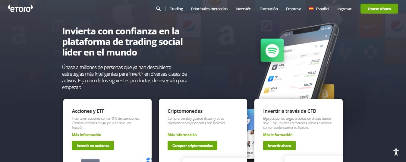
Task: Expand the Empresa dropdown menu
Action: 294,9
